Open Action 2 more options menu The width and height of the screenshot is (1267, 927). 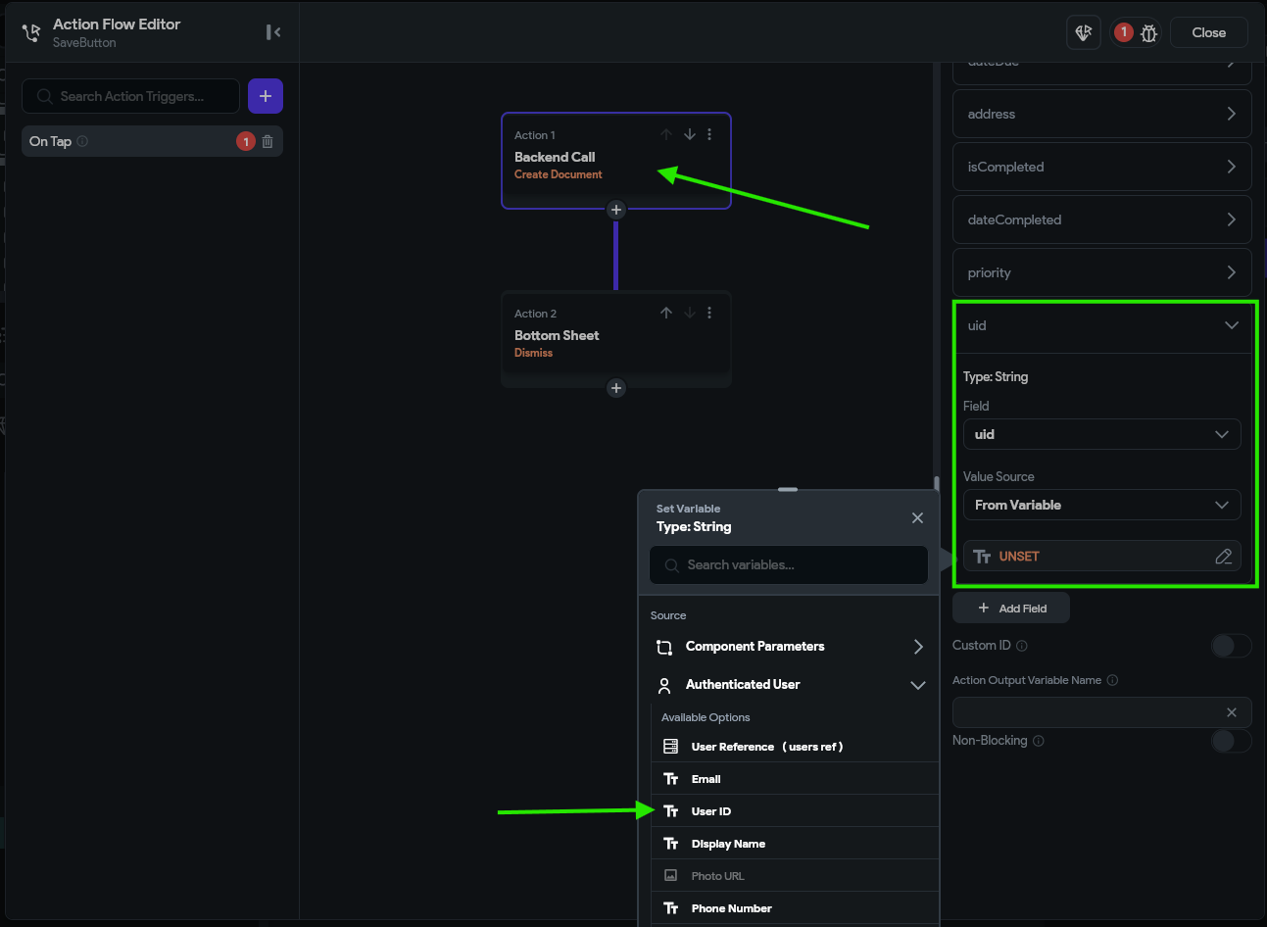[x=709, y=313]
